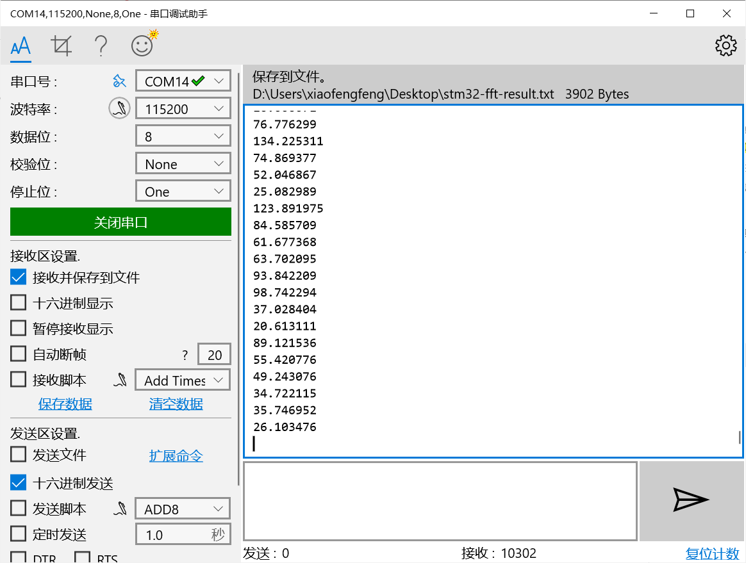746x563 pixels.
Task: Open the font settings AA icon
Action: tap(19, 45)
